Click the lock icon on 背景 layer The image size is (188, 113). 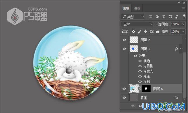(x=176, y=98)
